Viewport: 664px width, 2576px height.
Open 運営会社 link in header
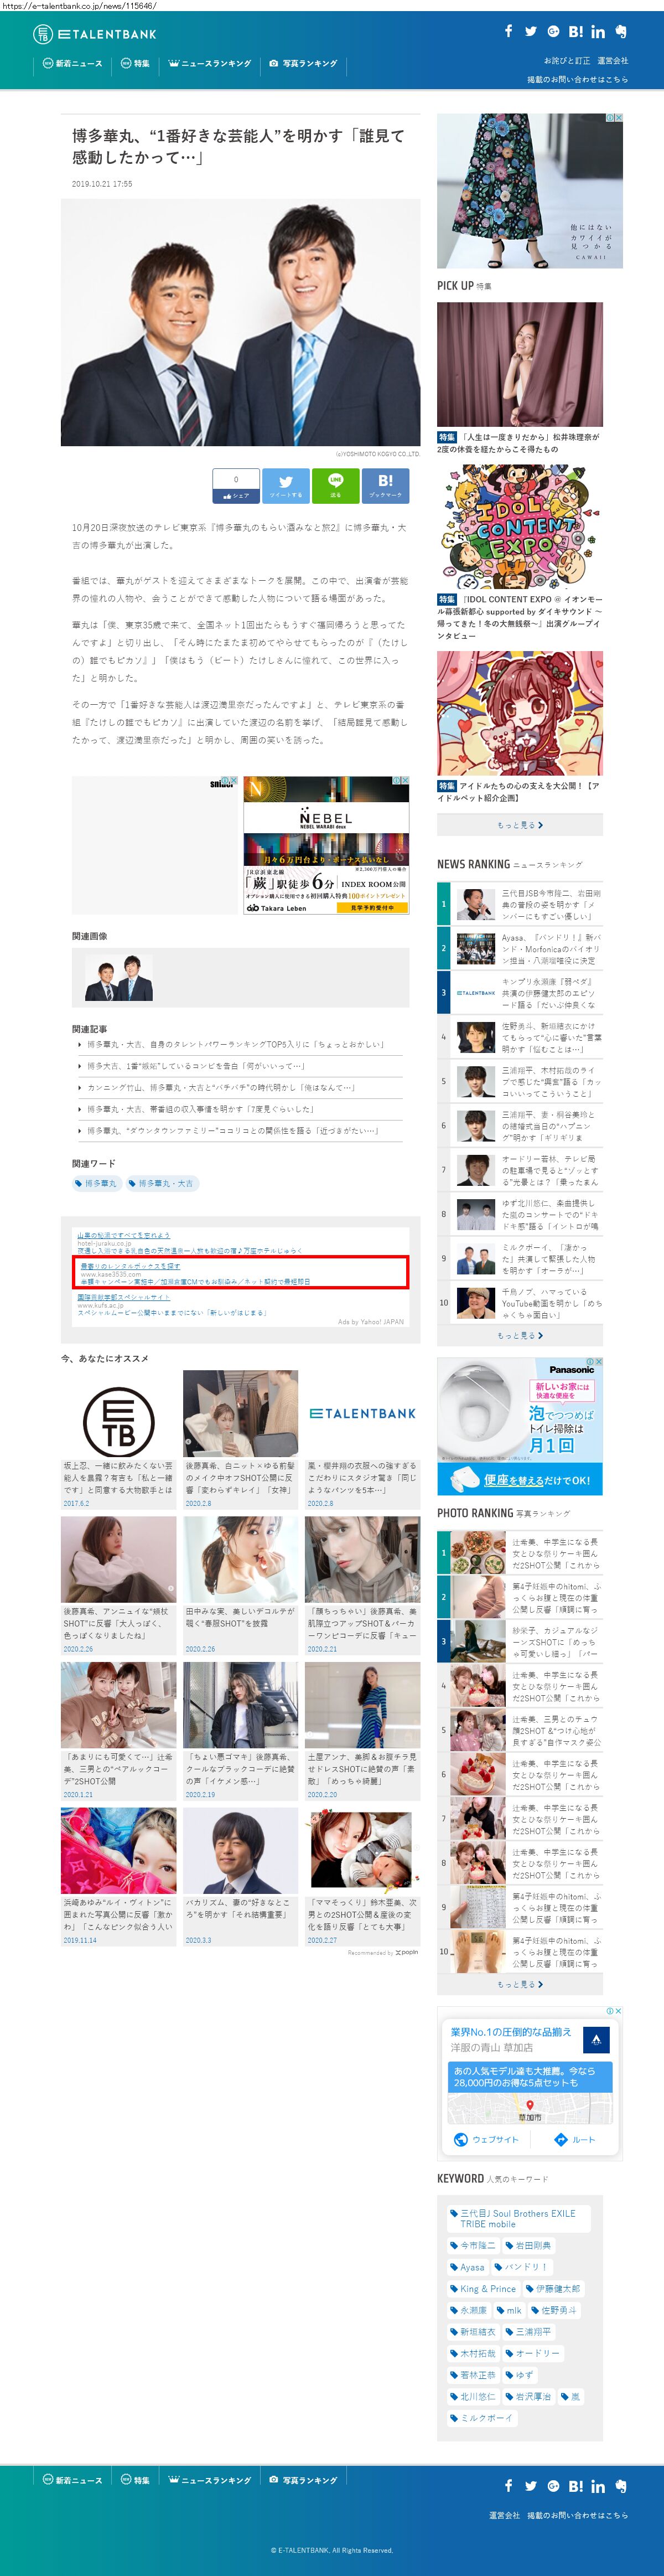pos(613,61)
